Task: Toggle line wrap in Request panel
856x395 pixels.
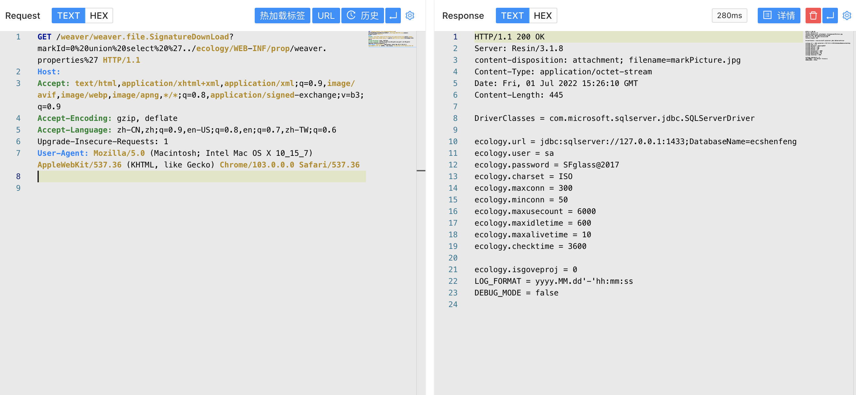Action: [393, 16]
